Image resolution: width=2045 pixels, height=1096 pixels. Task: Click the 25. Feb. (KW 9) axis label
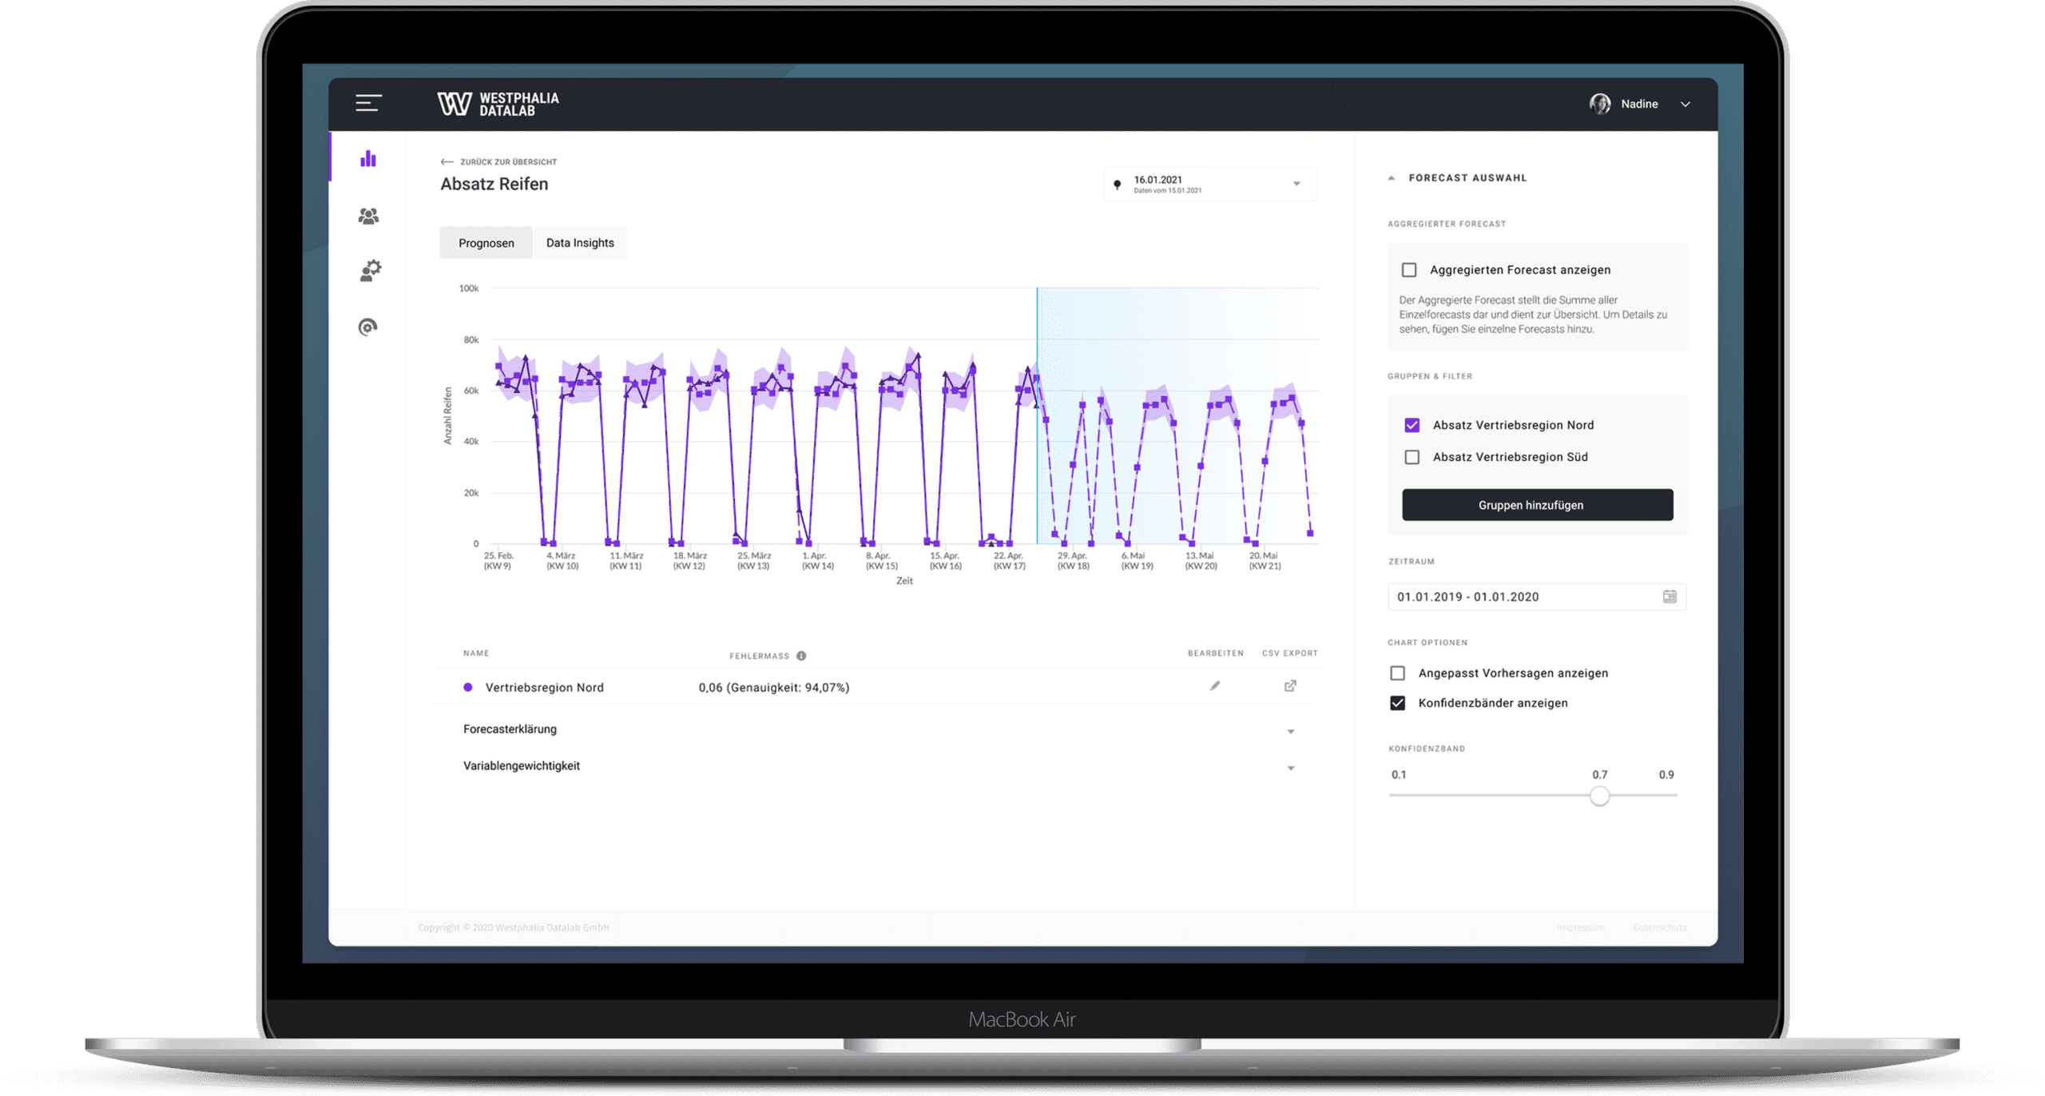tap(498, 561)
